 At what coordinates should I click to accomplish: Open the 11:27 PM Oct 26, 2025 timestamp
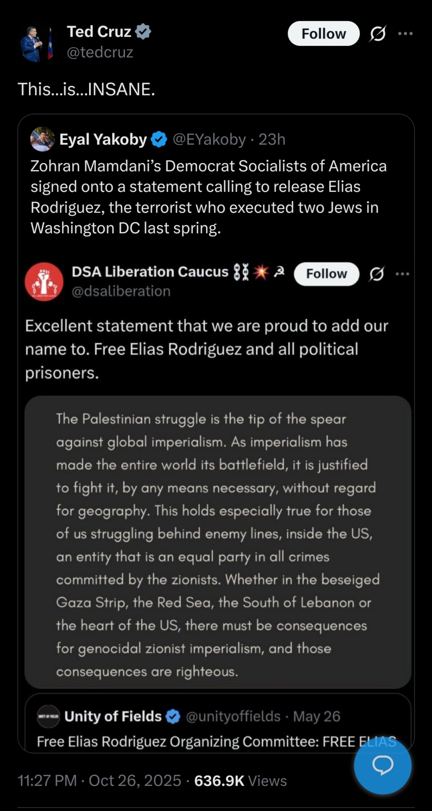[x=99, y=781]
